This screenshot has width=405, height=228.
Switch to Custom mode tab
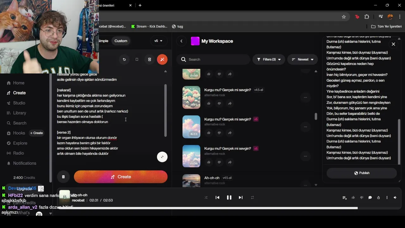(x=121, y=41)
